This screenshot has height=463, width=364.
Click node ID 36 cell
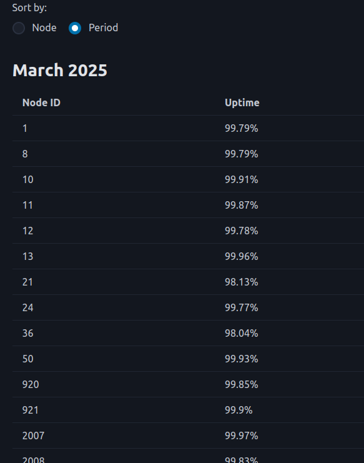tap(28, 334)
